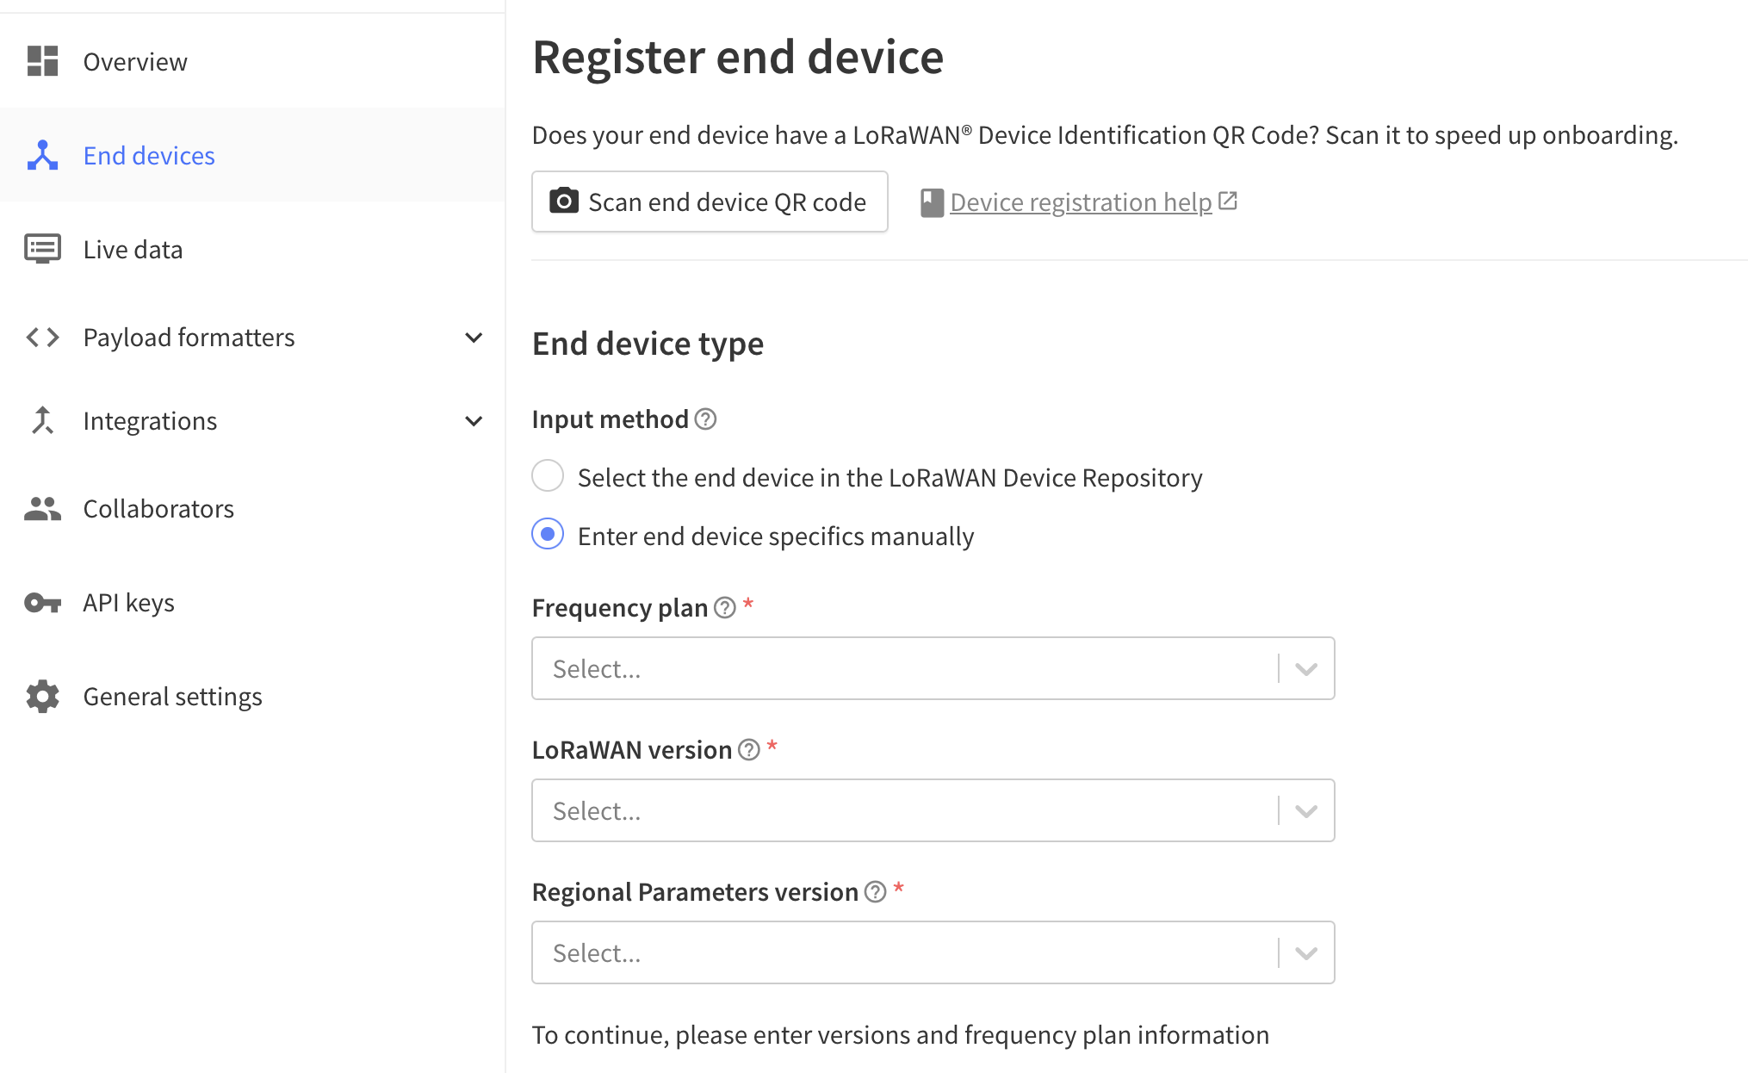
Task: Click the Overview dashboard icon
Action: [x=42, y=61]
